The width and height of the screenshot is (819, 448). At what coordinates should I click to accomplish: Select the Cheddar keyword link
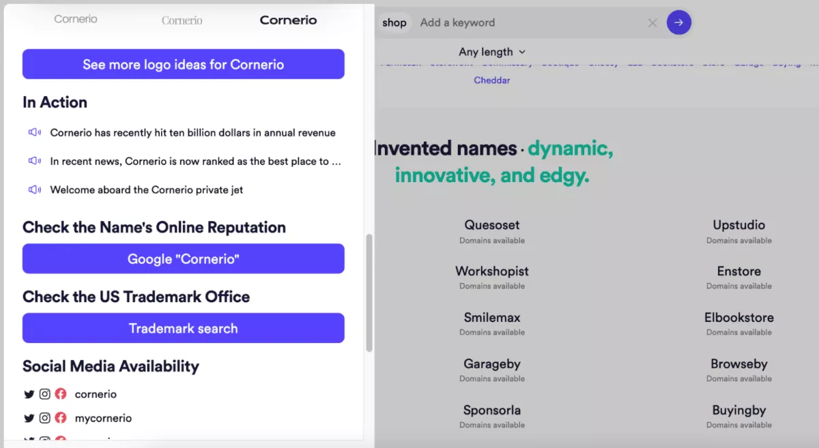[x=492, y=80]
